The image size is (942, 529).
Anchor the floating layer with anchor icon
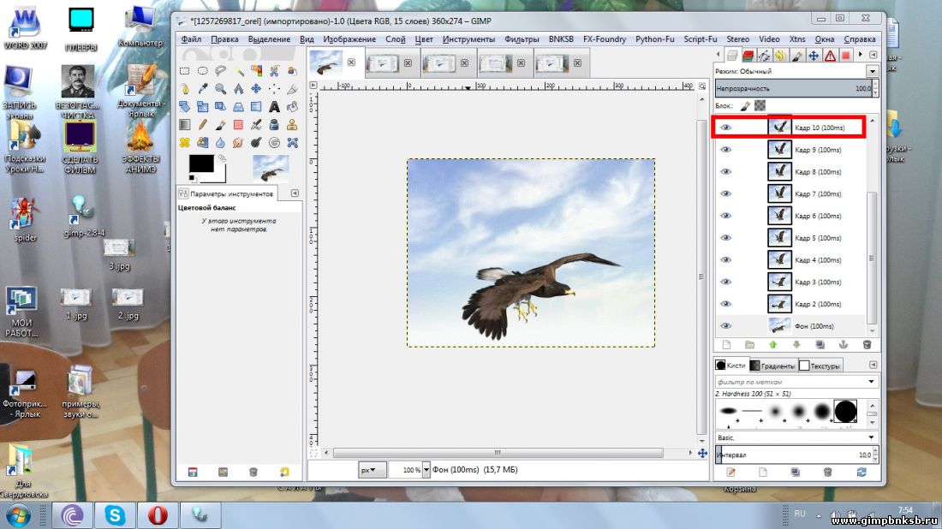[844, 345]
